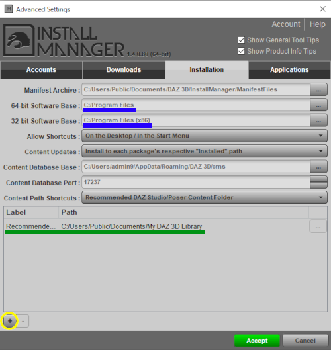Screen dimensions: 331x350
Task: Click the Content Database Base path field
Action: pos(196,167)
